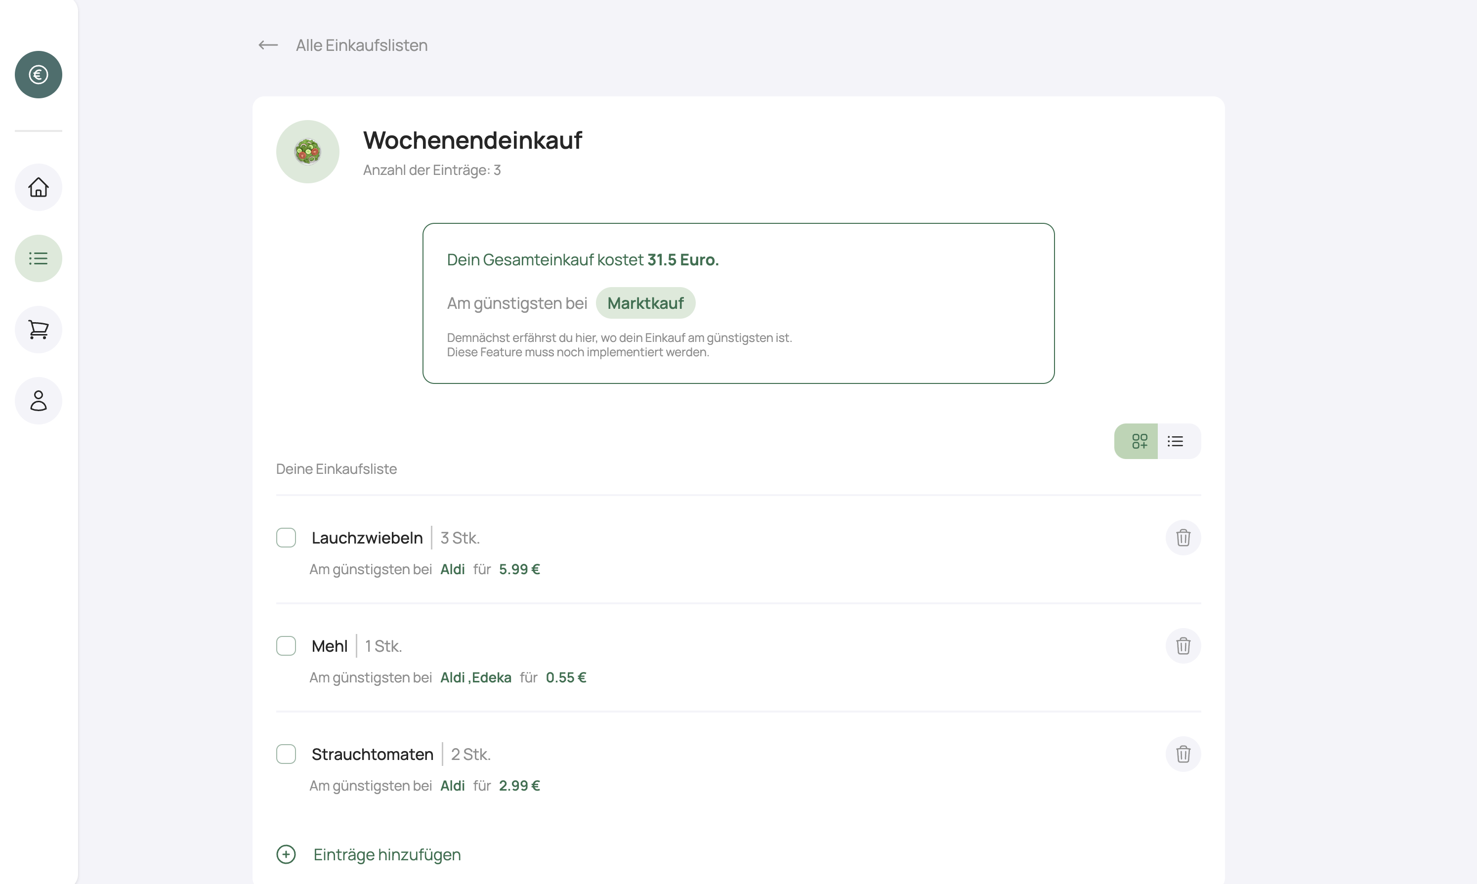
Task: Click the euro logo icon in the sidebar
Action: [x=38, y=75]
